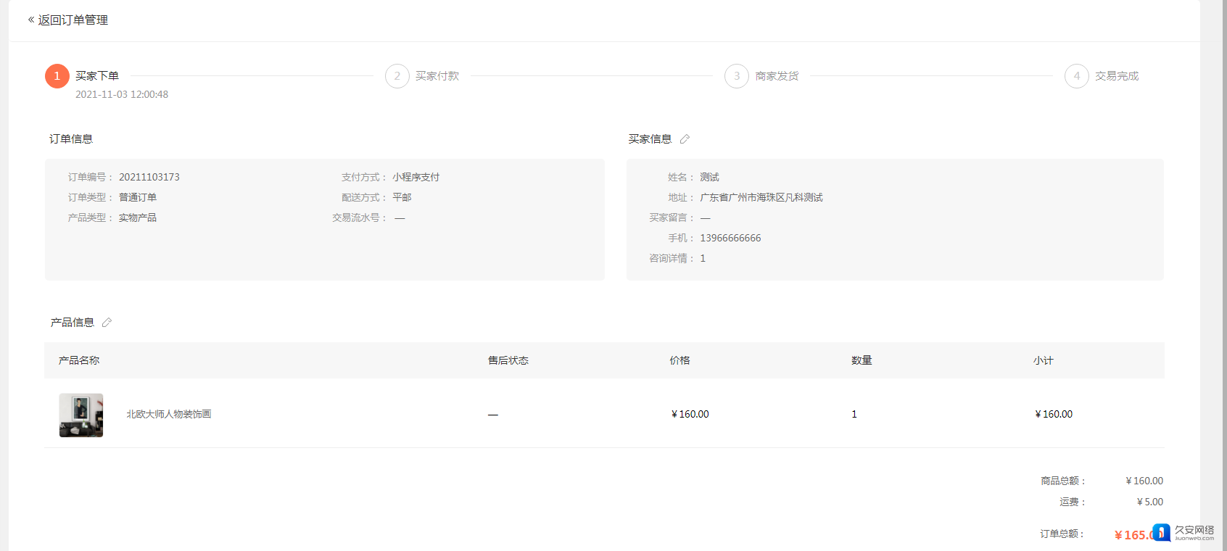Click the 久安网络 logo badge
1227x551 pixels.
[1183, 533]
